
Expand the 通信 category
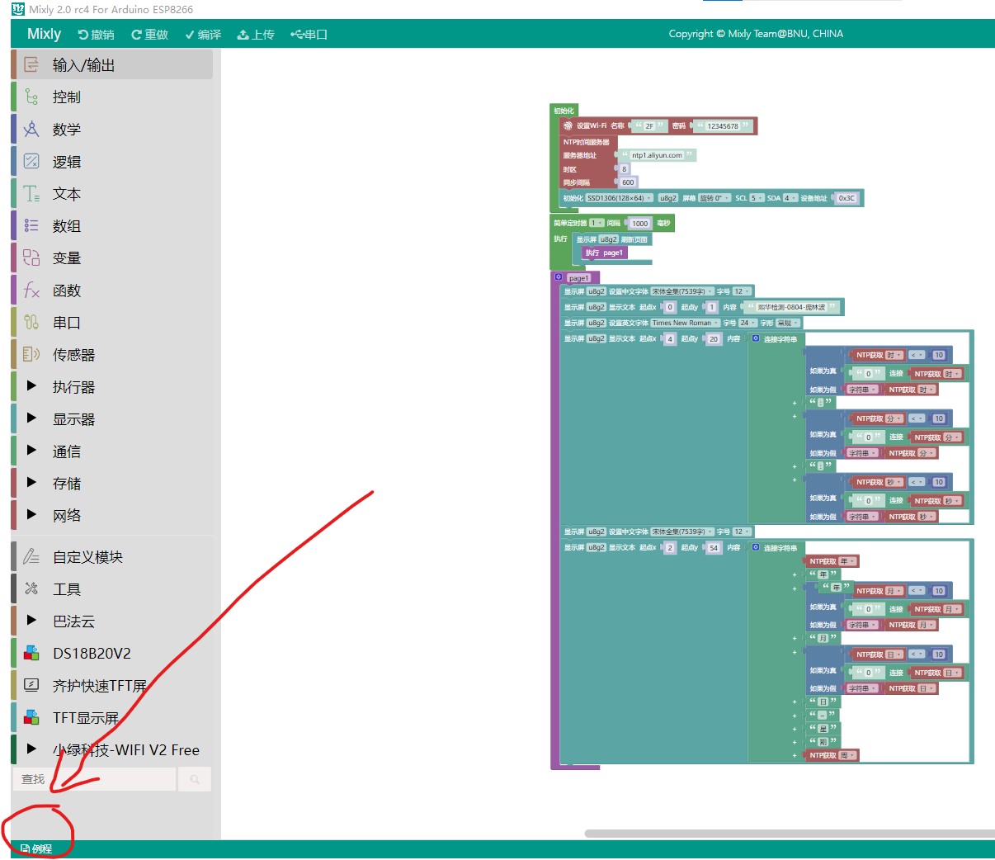click(112, 451)
